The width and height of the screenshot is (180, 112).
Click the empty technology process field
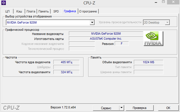click(82, 49)
